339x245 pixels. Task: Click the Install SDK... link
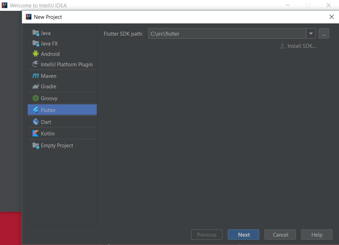(302, 46)
